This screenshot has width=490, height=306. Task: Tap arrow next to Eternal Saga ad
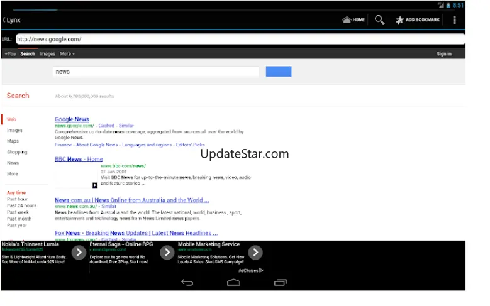coord(167,253)
